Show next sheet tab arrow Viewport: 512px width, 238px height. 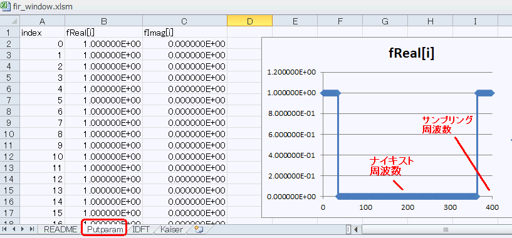coord(23,229)
